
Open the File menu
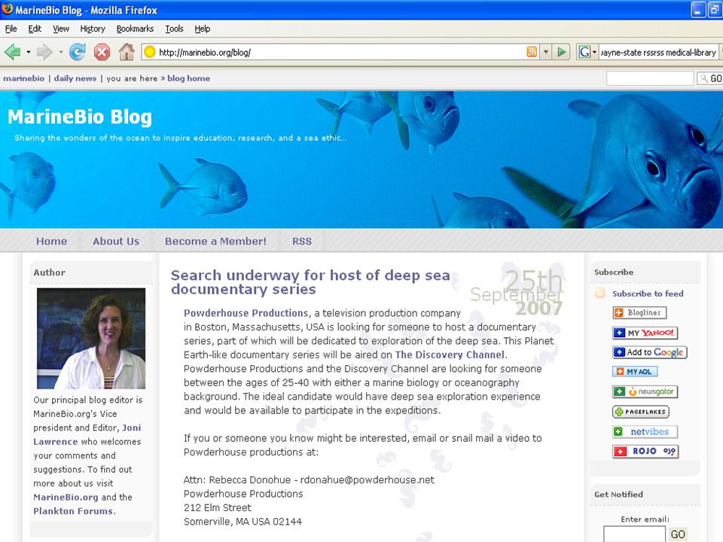pyautogui.click(x=11, y=29)
